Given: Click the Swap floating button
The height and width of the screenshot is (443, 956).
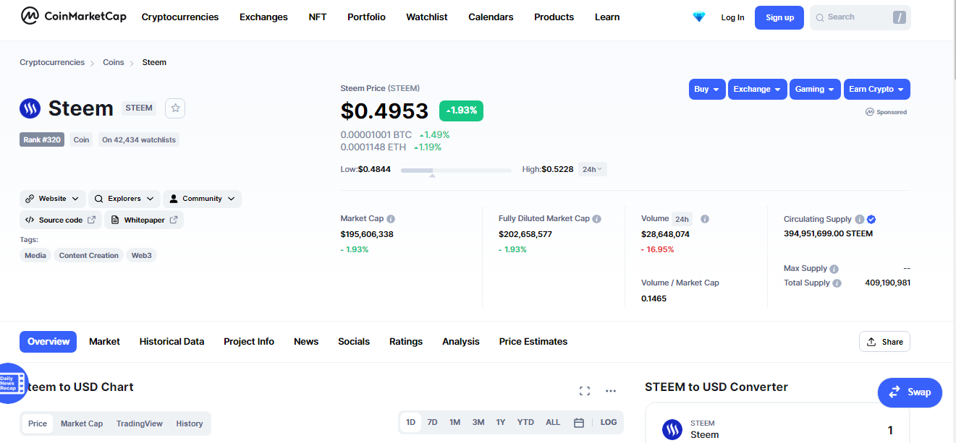Looking at the screenshot, I should click(910, 392).
